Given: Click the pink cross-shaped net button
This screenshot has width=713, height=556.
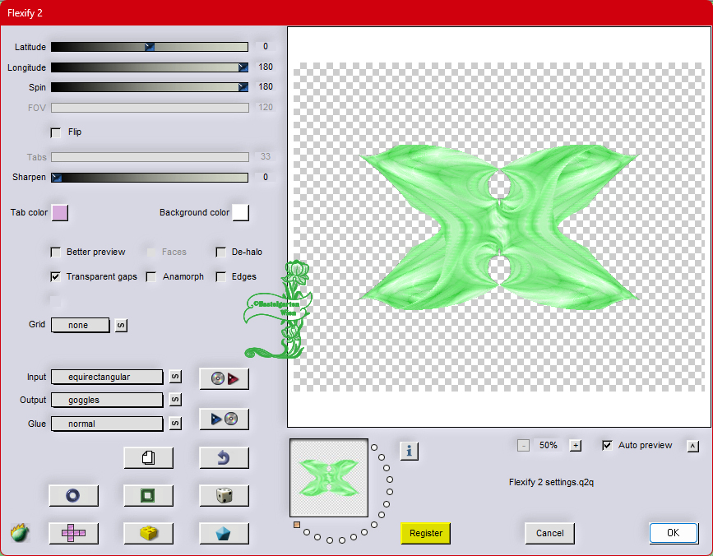Looking at the screenshot, I should (x=73, y=533).
